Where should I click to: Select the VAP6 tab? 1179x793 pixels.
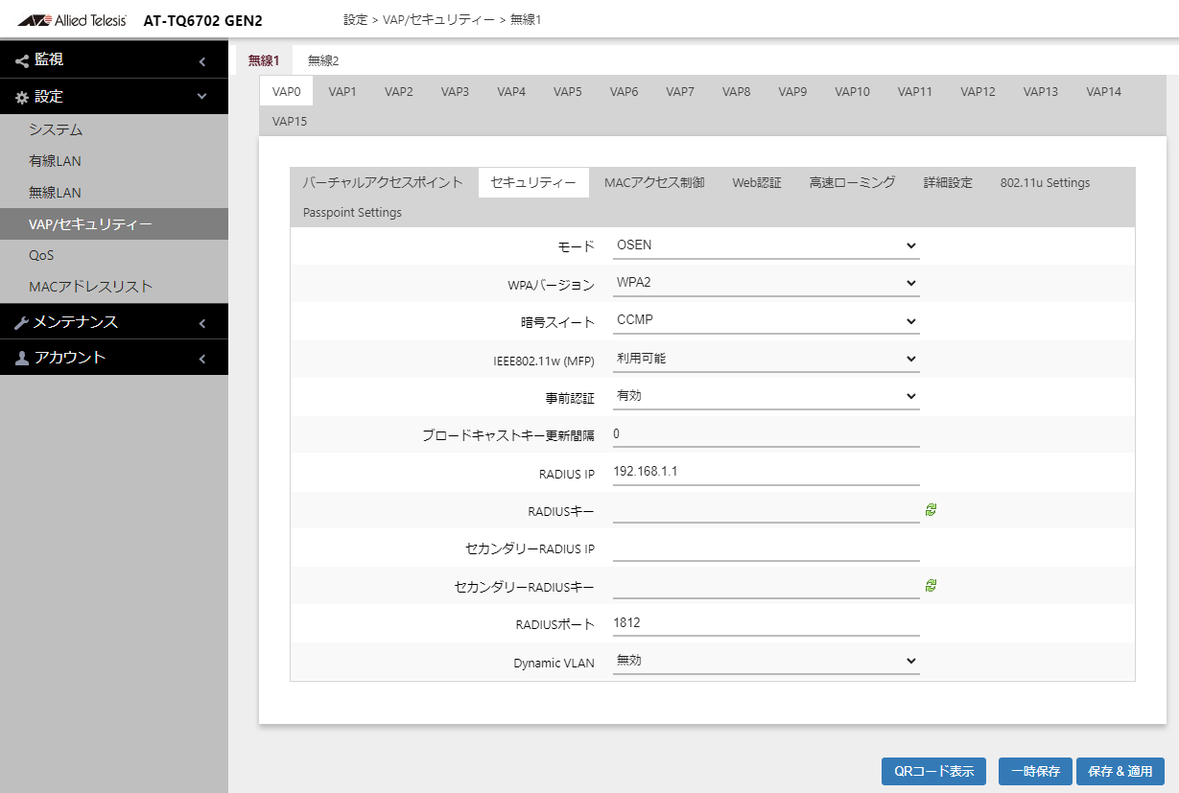(x=625, y=92)
